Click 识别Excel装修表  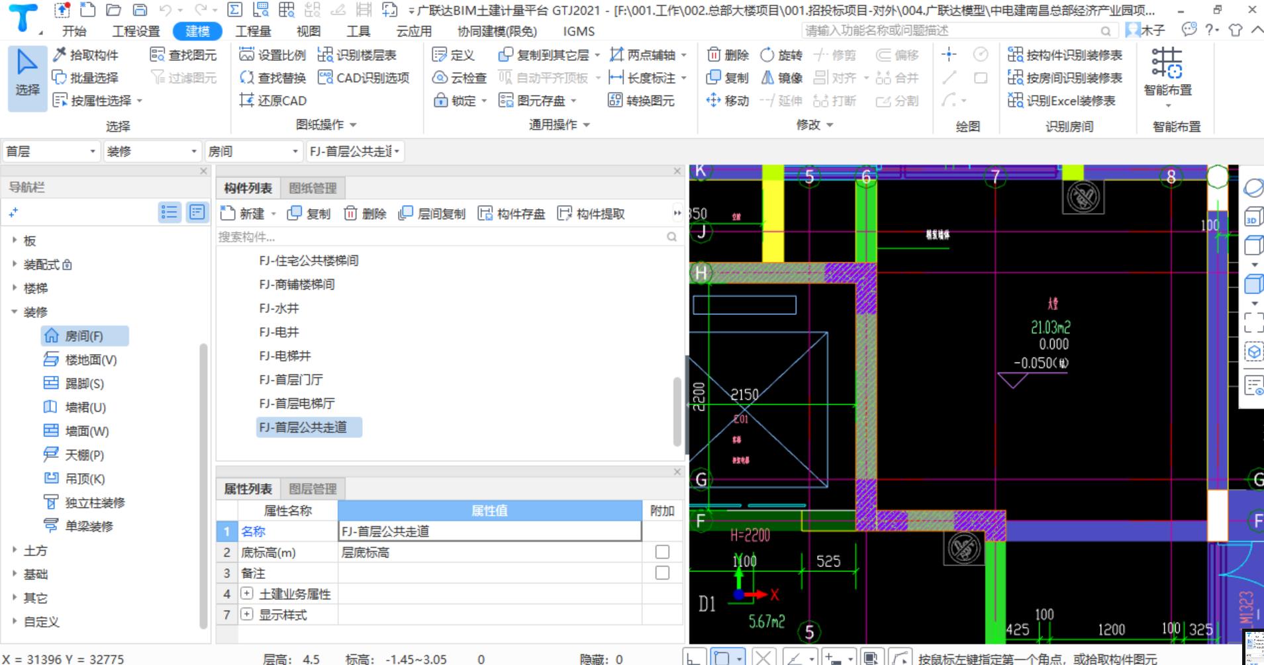tap(1061, 101)
